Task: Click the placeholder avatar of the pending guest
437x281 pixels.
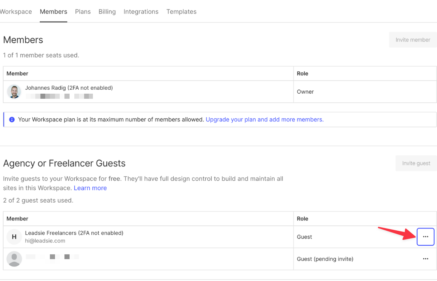Action: [14, 259]
